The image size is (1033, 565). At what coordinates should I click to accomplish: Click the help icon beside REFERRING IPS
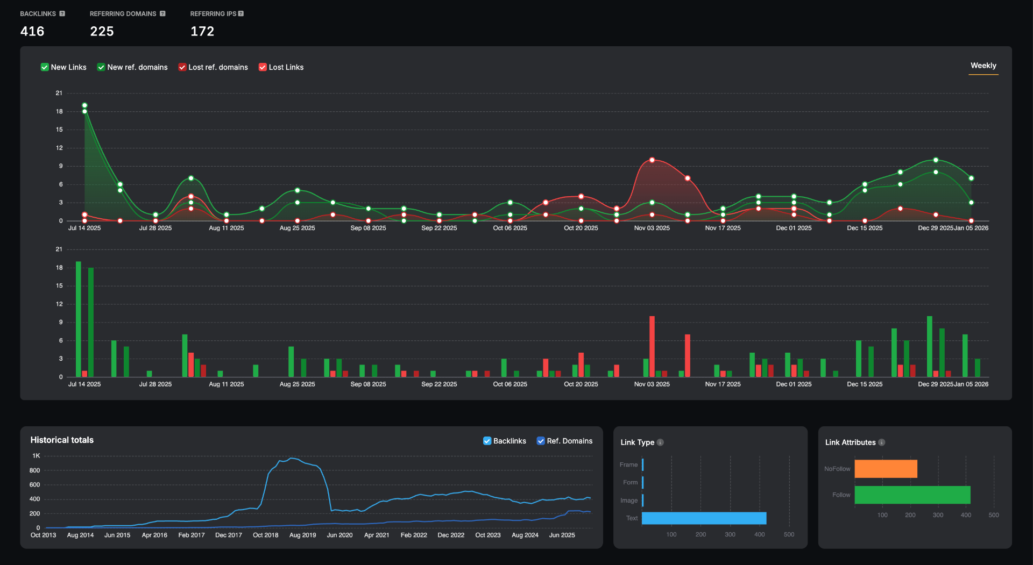241,14
